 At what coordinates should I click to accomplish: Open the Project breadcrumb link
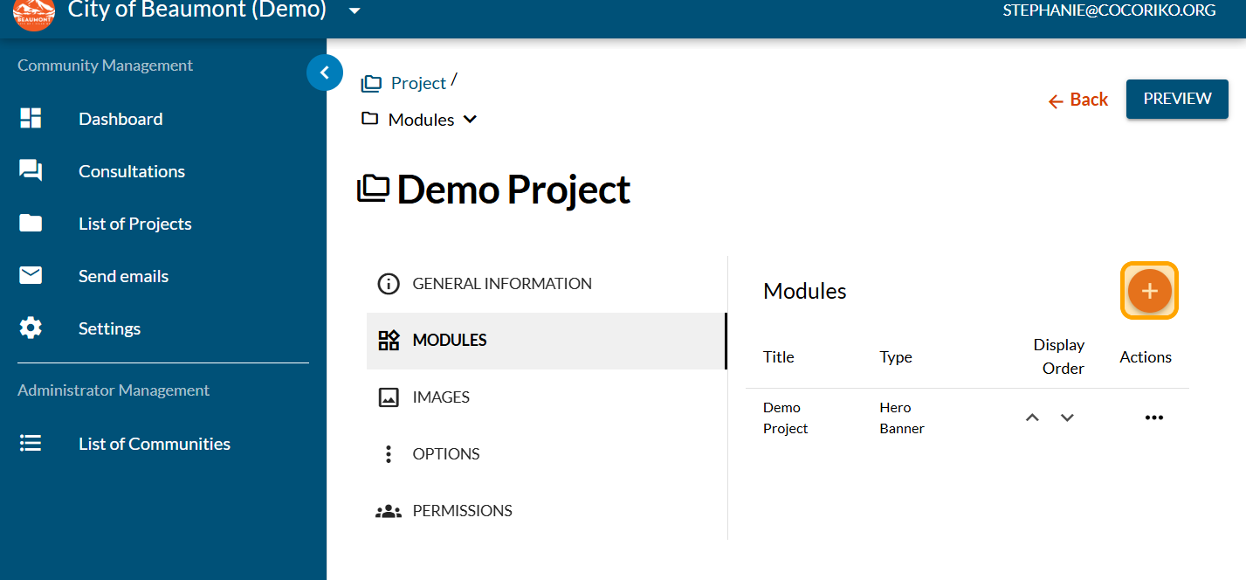pos(417,83)
